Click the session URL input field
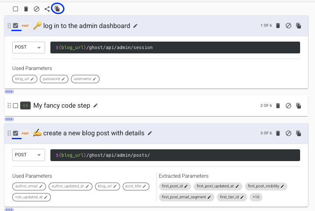The height and width of the screenshot is (211, 315). point(175,47)
